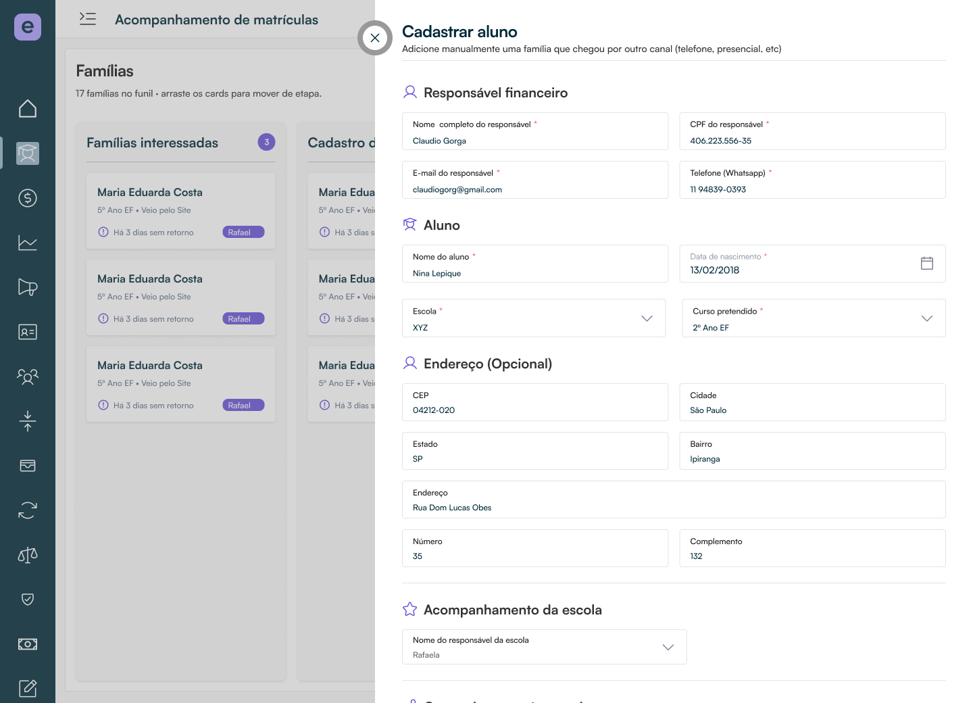This screenshot has height=703, width=973.
Task: Open the dollar finance sidebar icon
Action: 28,198
